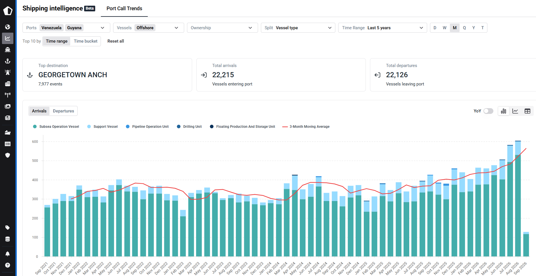Expand the Vessels Offshore dropdown
Viewport: 536px width, 276px height.
148,28
